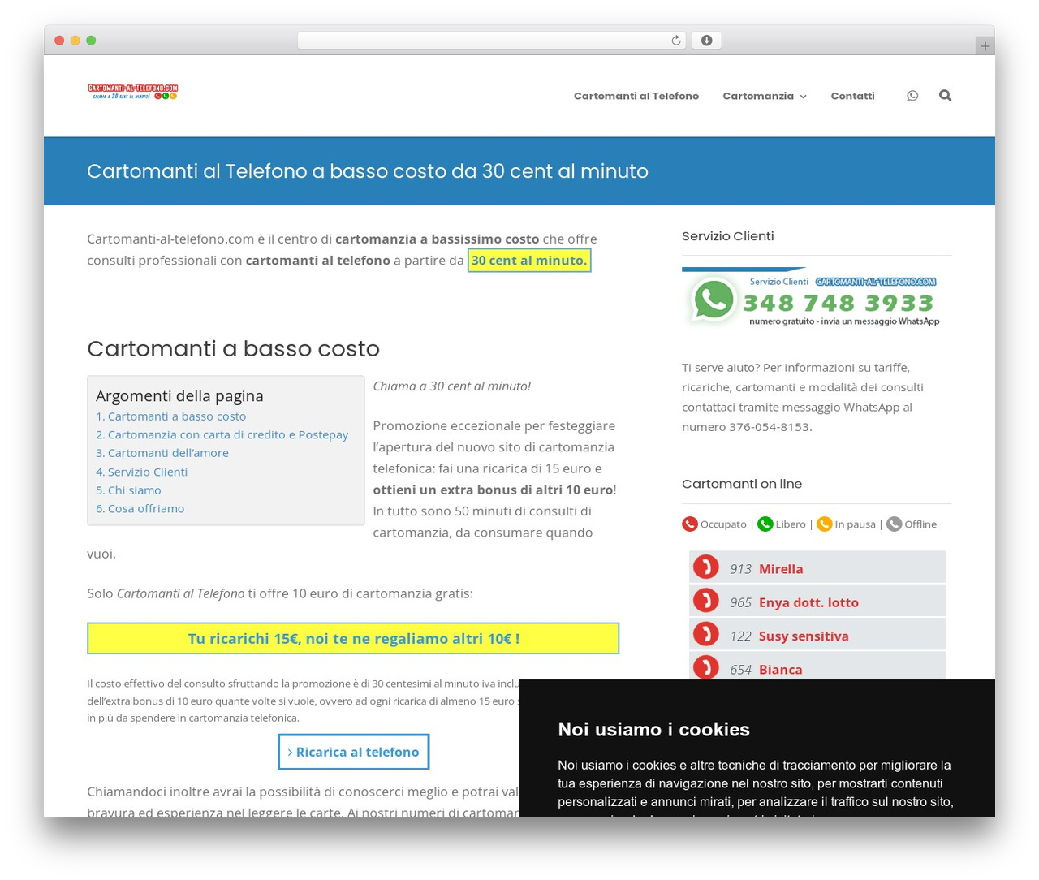Click the Cartomanti on line sidebar heading

[742, 484]
